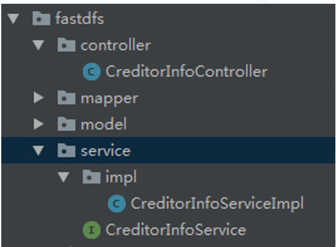Collapse the controller package arrow
This screenshot has height=247, width=336.
[38, 45]
